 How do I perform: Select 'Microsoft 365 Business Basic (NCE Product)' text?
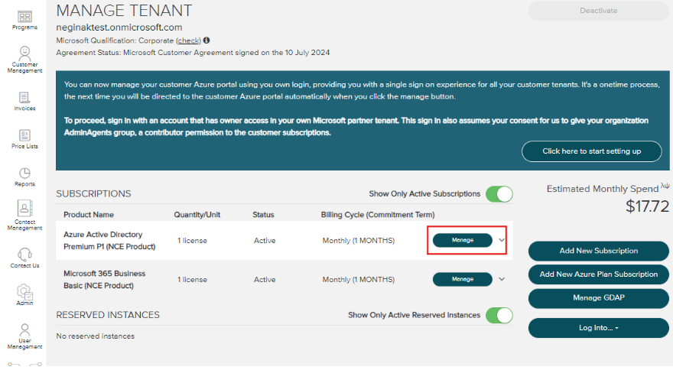pyautogui.click(x=104, y=280)
